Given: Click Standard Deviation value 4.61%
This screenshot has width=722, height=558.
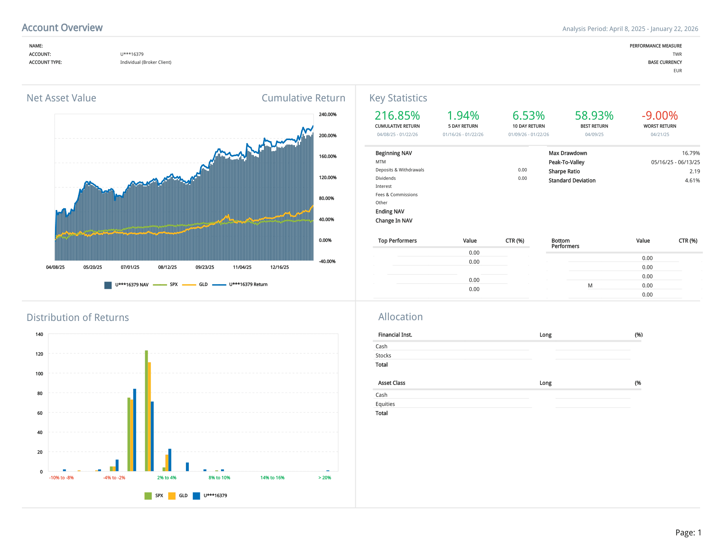Looking at the screenshot, I should coord(692,181).
